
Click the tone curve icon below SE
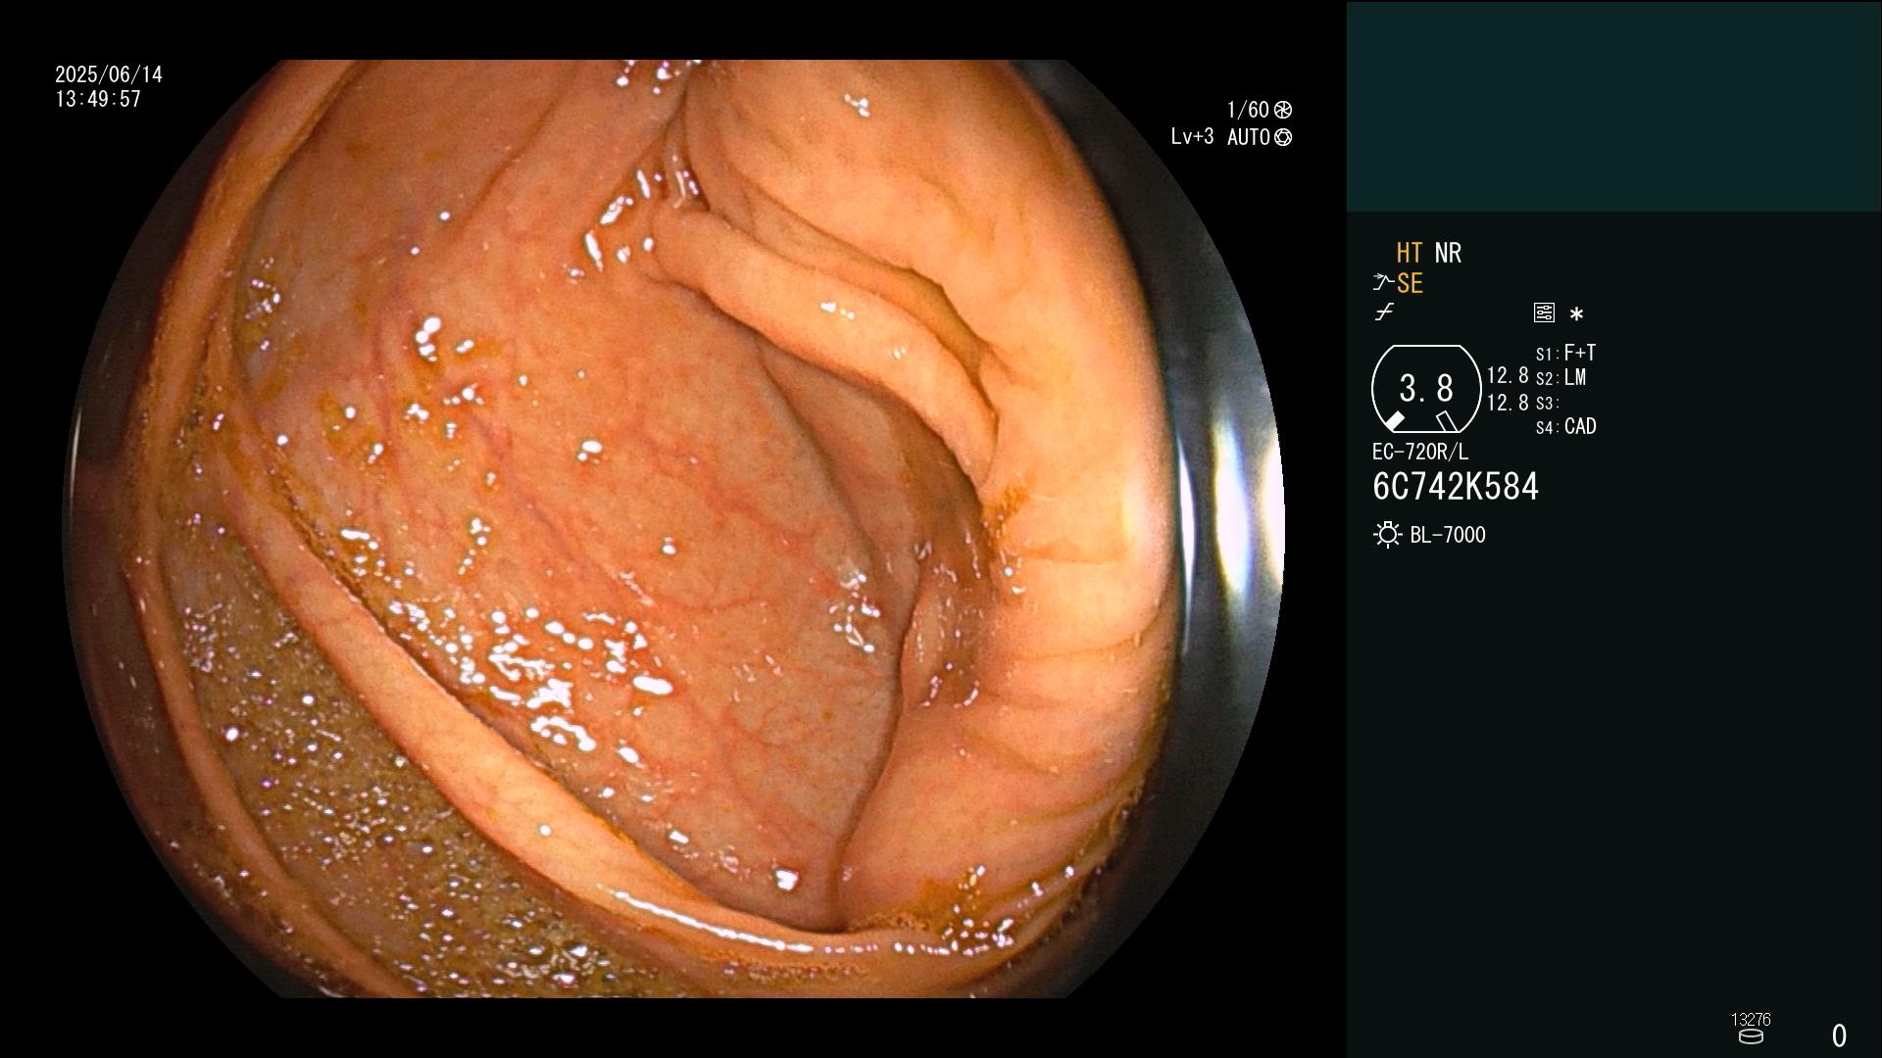click(x=1384, y=313)
